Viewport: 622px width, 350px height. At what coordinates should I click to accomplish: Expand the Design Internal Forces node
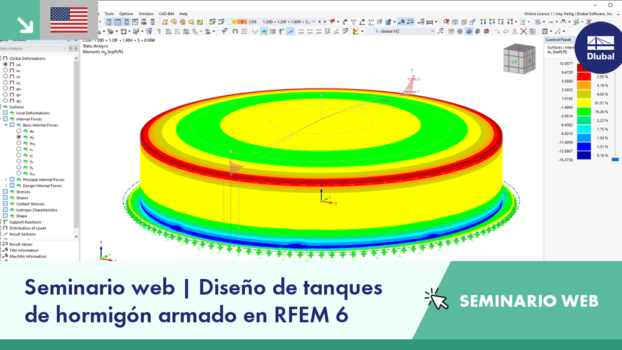pos(6,185)
